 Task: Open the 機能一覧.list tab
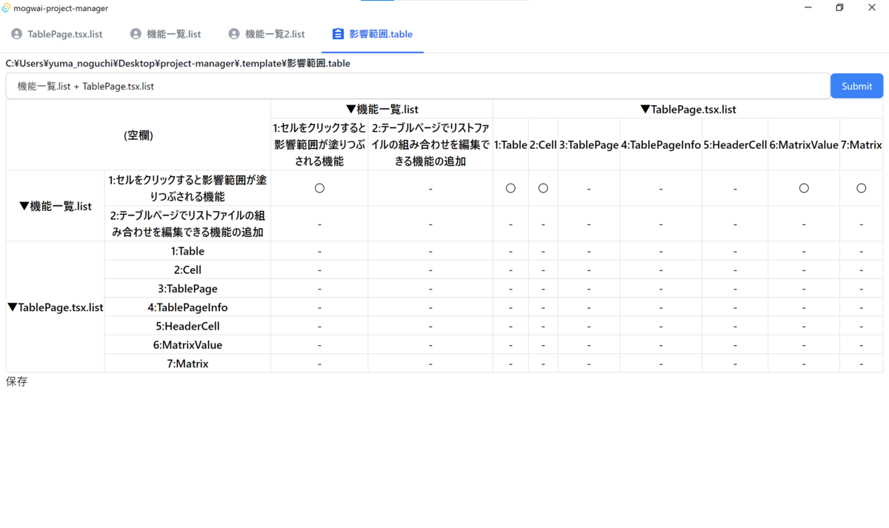coord(165,34)
